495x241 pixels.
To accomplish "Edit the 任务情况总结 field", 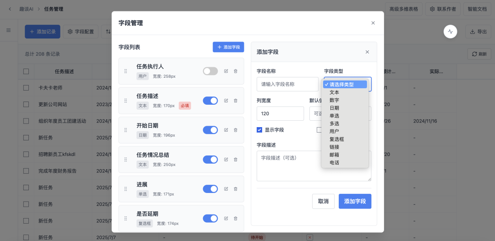I will coord(226,160).
